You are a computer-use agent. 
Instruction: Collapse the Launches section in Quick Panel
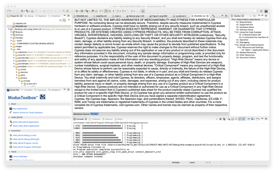point(9,131)
